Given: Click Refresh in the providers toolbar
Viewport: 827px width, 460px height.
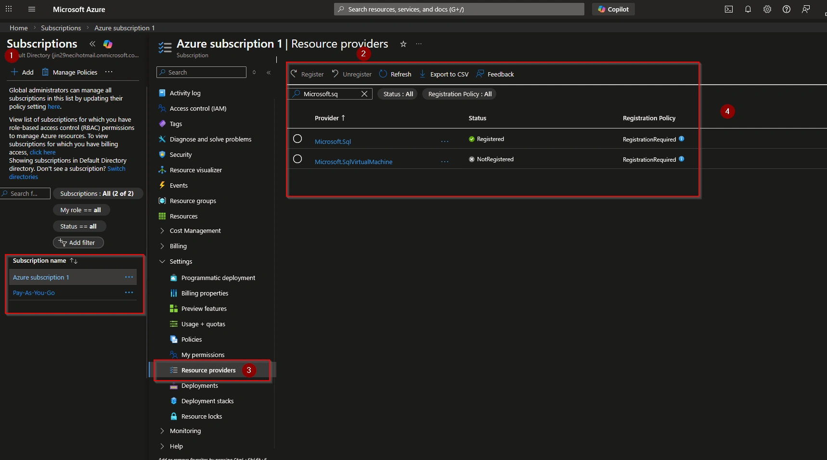Looking at the screenshot, I should pos(395,74).
